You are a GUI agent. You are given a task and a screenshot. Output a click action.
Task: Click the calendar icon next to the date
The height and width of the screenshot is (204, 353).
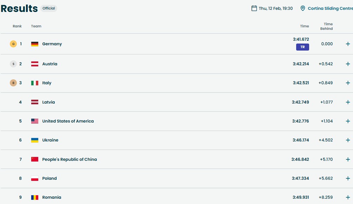[x=254, y=8]
